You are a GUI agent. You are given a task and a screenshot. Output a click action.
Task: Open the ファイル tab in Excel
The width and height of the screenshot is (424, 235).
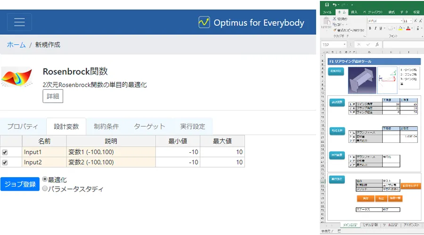(327, 12)
